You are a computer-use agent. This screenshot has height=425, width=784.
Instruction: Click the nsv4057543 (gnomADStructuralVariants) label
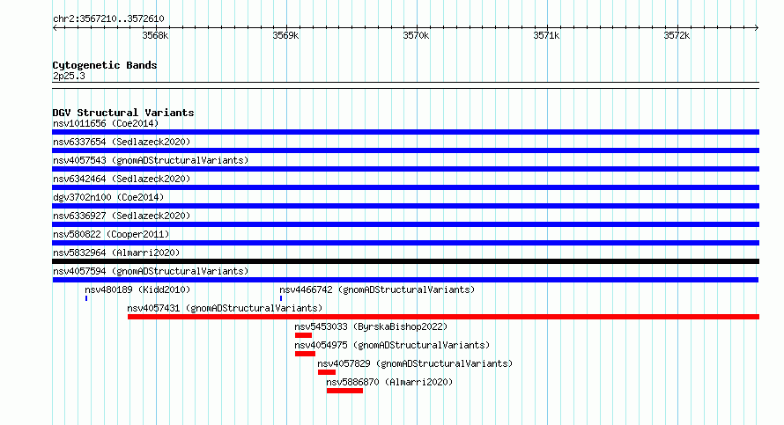point(151,160)
